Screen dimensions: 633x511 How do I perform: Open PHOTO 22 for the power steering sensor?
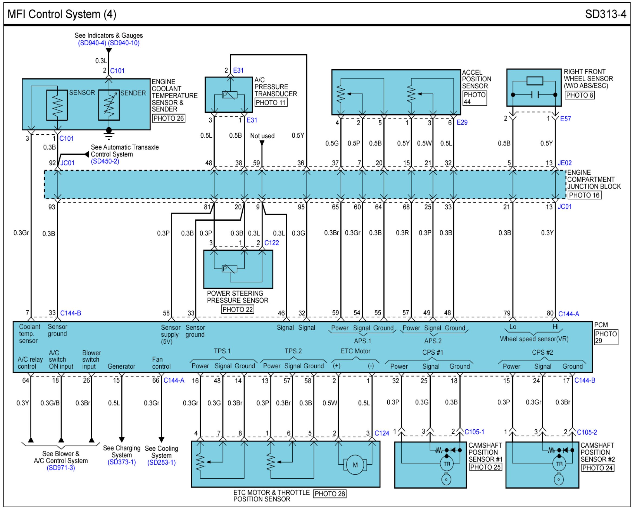[237, 309]
